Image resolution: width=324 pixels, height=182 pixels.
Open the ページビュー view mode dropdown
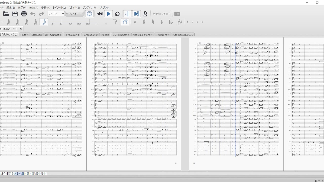click(x=74, y=14)
